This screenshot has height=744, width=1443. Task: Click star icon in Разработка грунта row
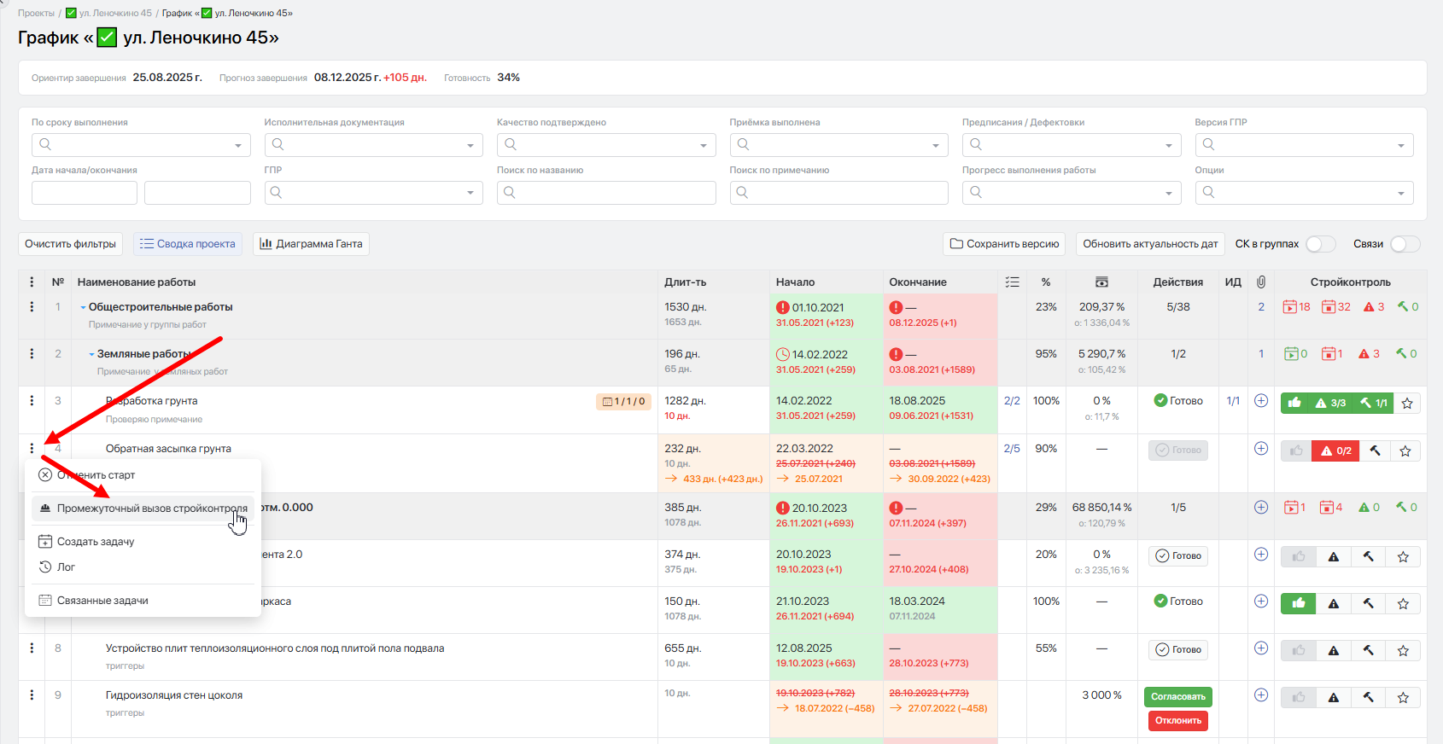[x=1407, y=403]
